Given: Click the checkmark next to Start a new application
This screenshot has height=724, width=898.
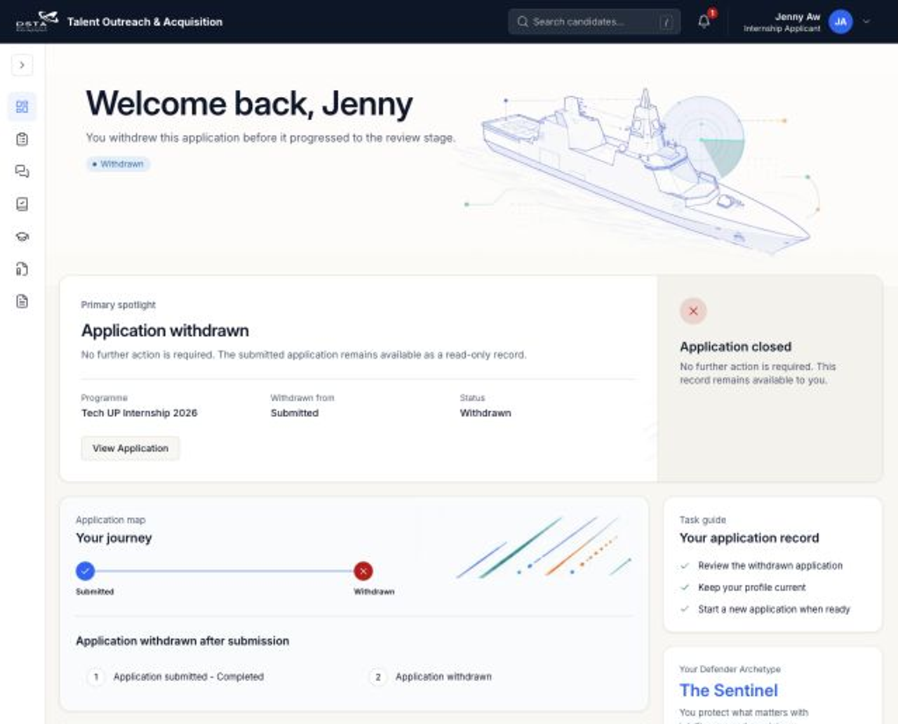Looking at the screenshot, I should [685, 610].
